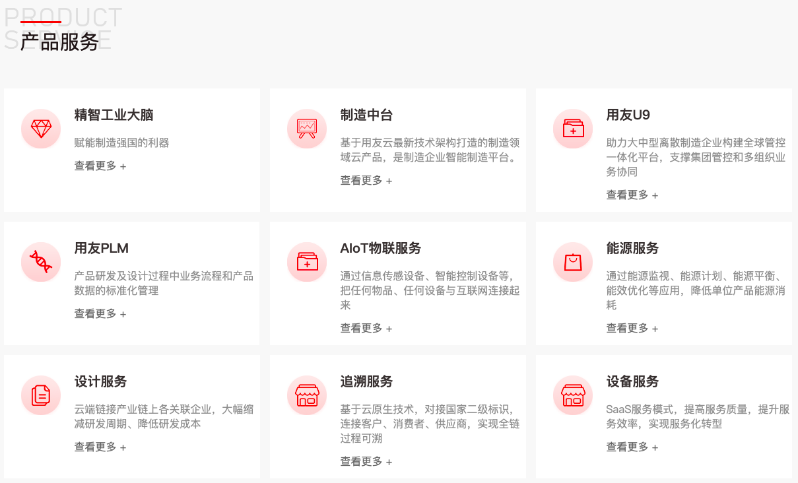Click the description starting 云端链接产业链
Screen dimensions: 798x483
pos(164,417)
